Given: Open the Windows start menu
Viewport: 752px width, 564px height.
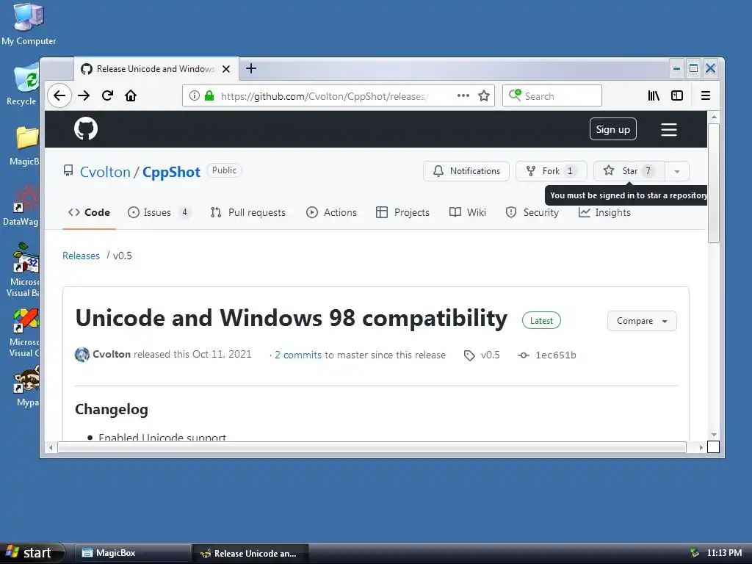Looking at the screenshot, I should point(32,553).
